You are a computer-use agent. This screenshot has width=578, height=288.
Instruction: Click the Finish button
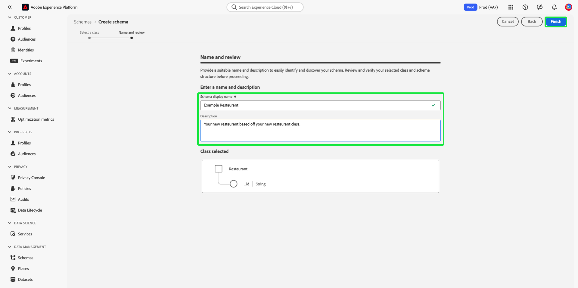[556, 22]
